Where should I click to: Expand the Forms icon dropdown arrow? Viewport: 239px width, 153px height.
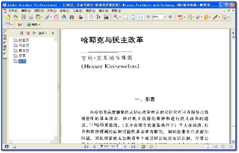point(229,17)
